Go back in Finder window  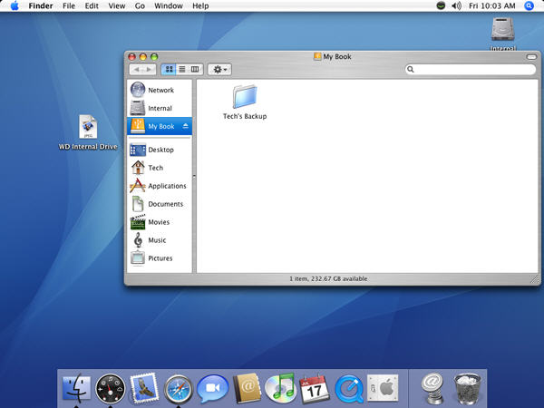tap(136, 70)
